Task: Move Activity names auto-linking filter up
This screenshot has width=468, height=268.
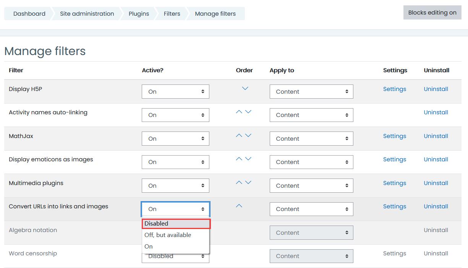Action: click(239, 112)
